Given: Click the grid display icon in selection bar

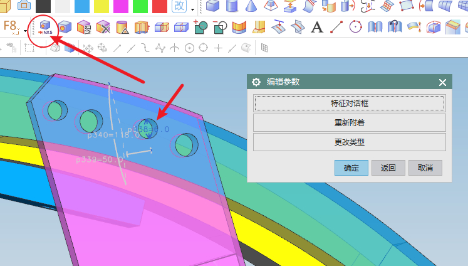Looking at the screenshot, I should coord(264,48).
